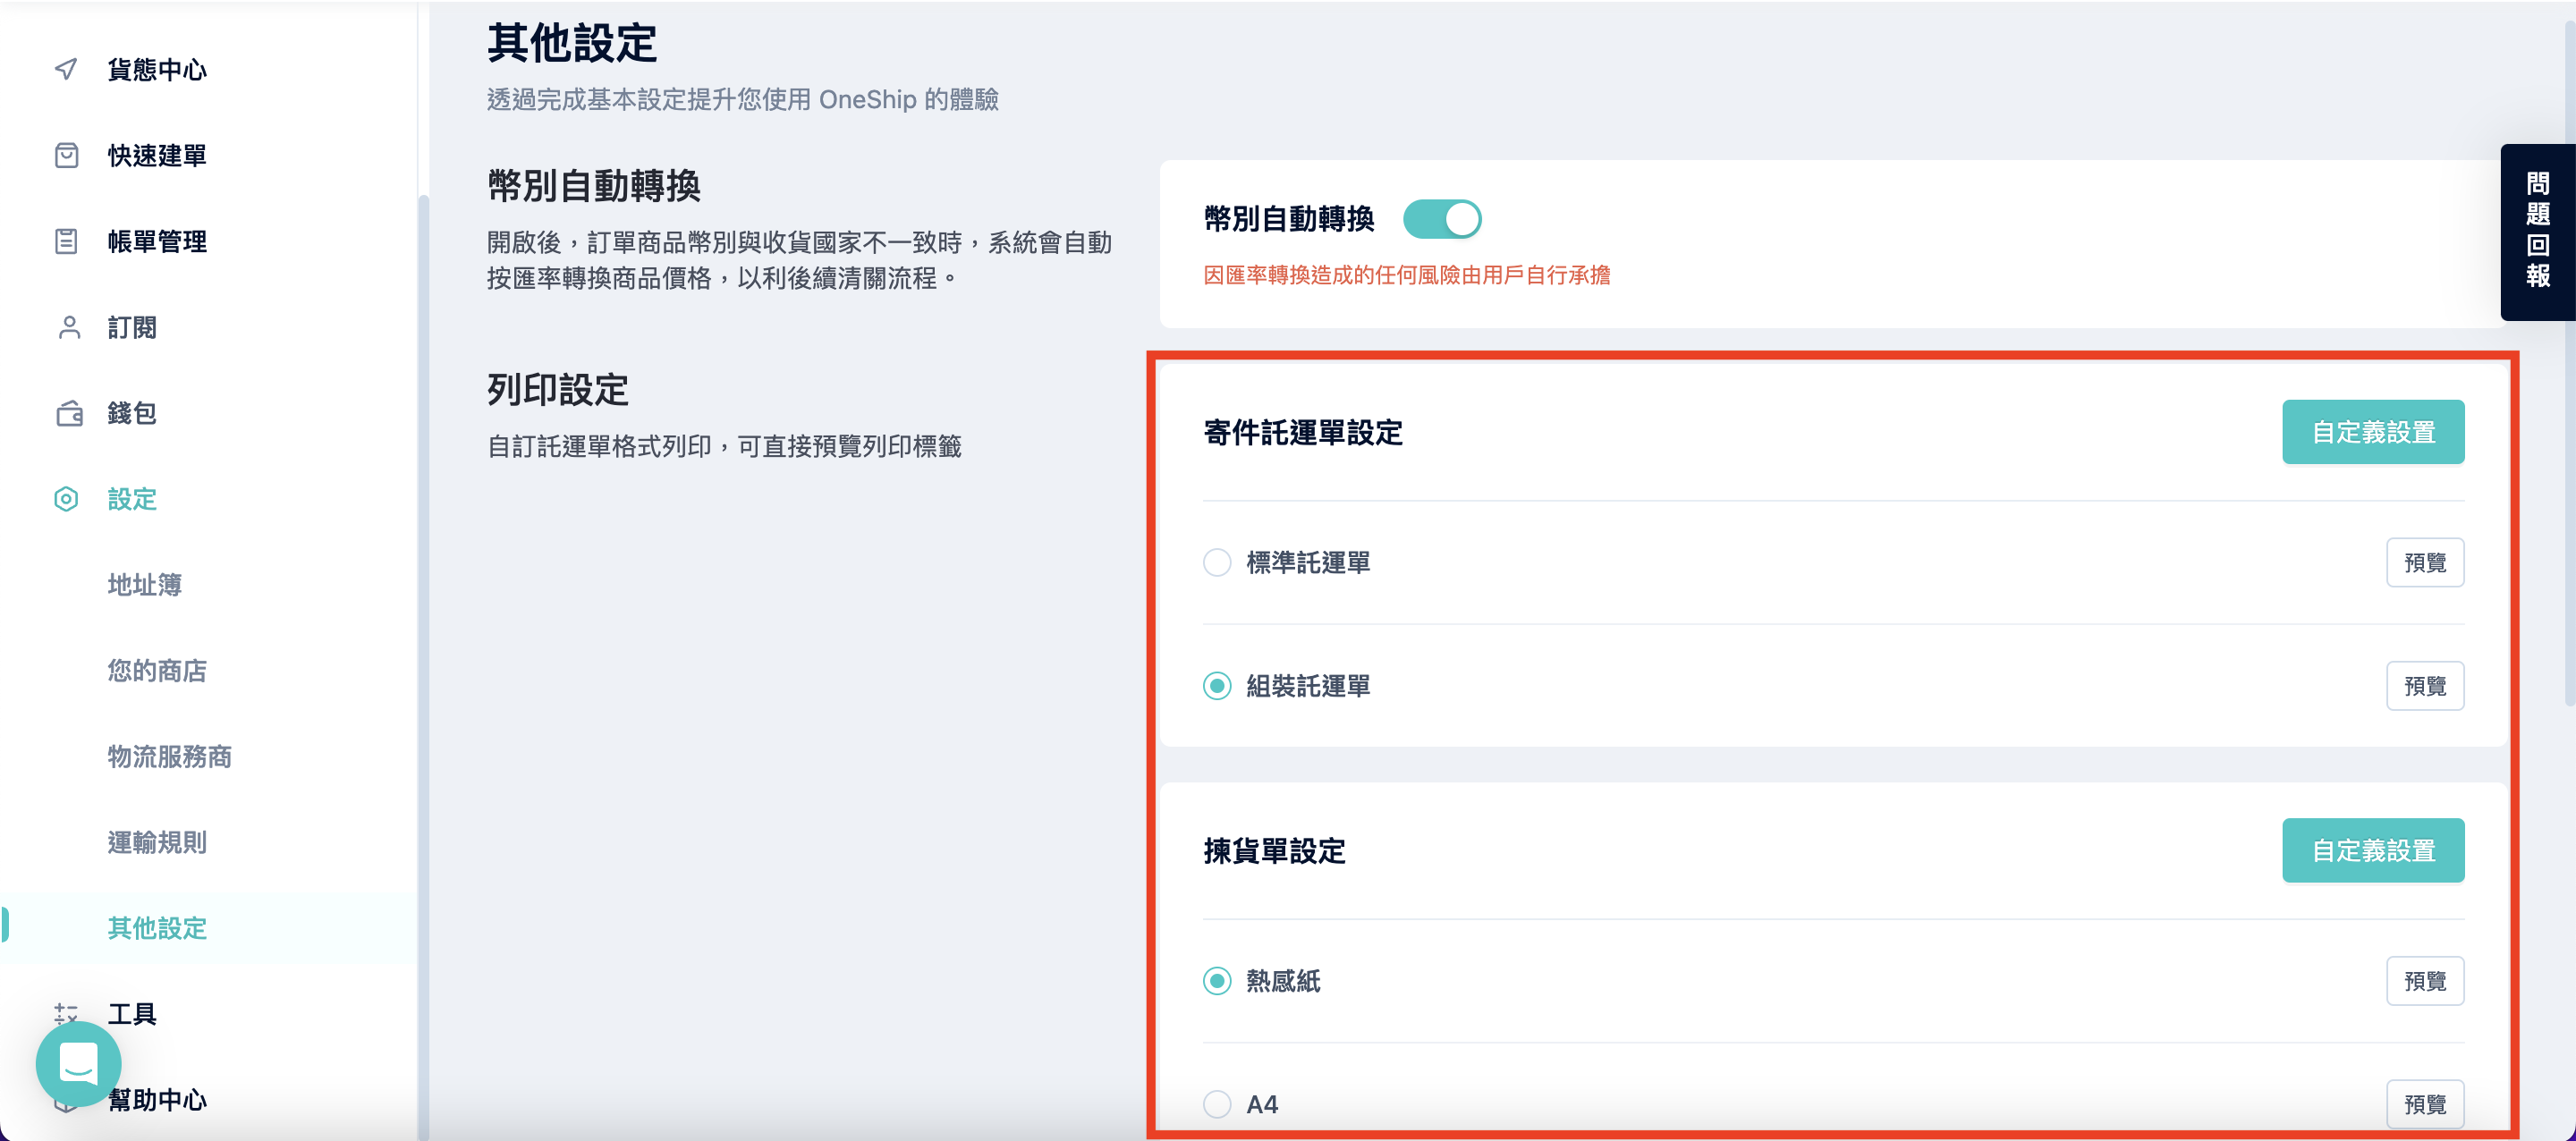2576x1141 pixels.
Task: Open 幫助中心 menu item
Action: coord(157,1100)
